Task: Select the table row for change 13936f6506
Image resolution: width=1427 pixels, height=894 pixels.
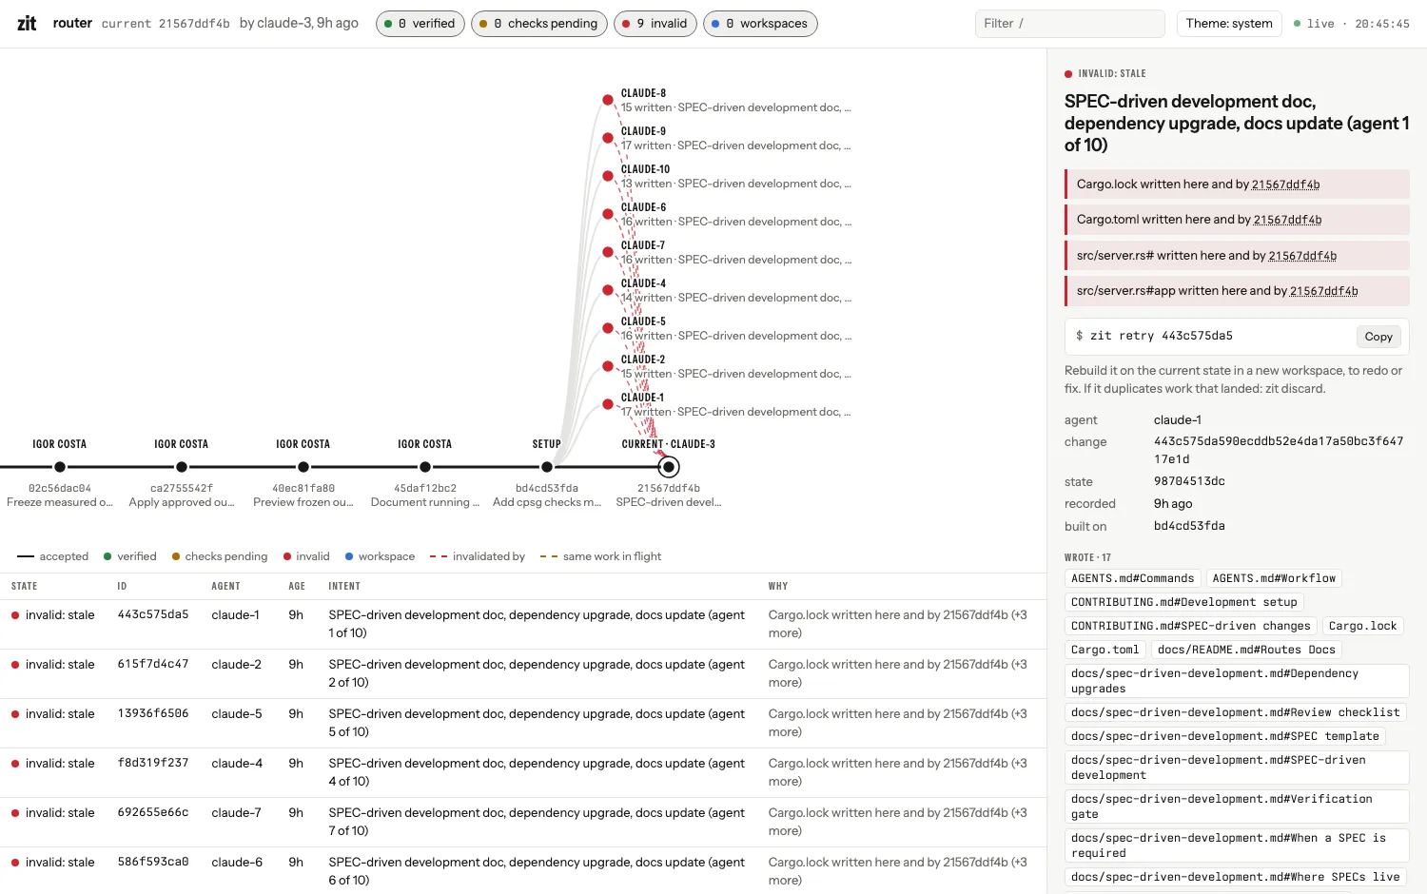Action: coord(523,724)
